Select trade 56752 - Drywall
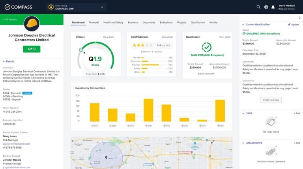Viewport: 303px width, 169px height. tap(11, 99)
